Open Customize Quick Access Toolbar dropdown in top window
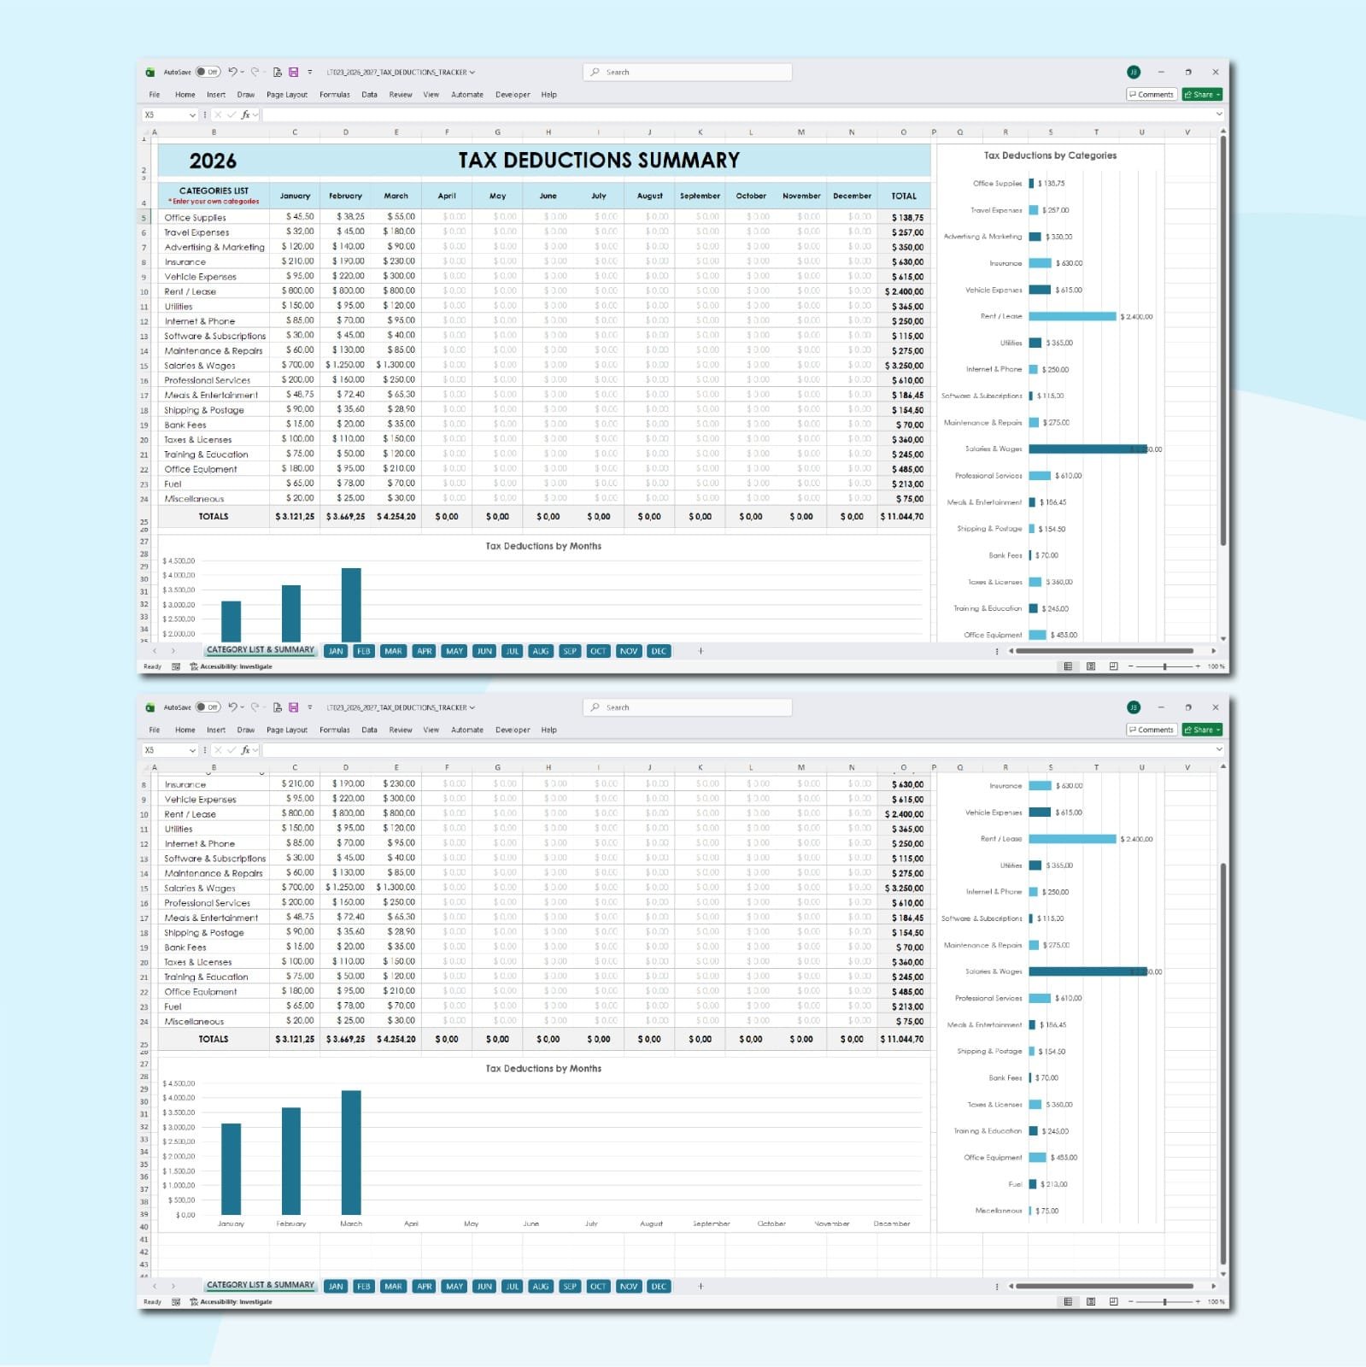The image size is (1366, 1367). click(x=310, y=73)
